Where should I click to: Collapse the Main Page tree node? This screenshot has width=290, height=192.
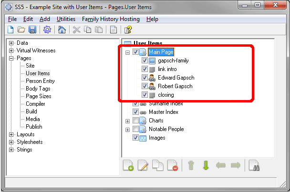[127, 52]
